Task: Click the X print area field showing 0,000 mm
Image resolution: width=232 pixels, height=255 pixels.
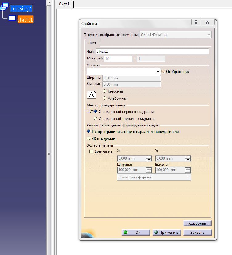Action: click(132, 158)
